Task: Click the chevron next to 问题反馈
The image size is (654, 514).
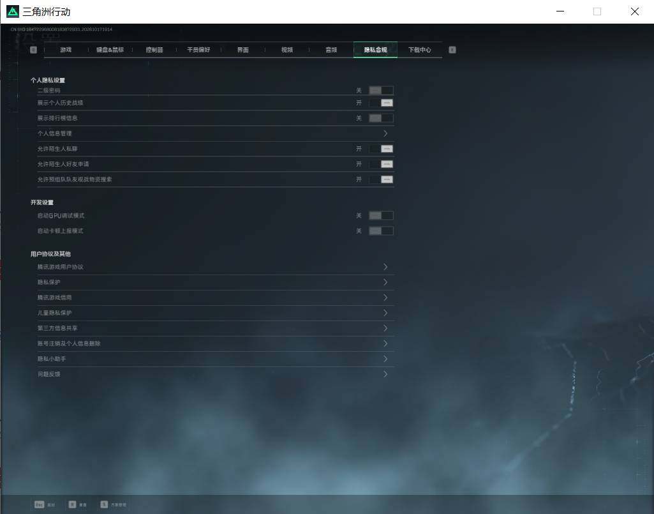Action: point(385,374)
